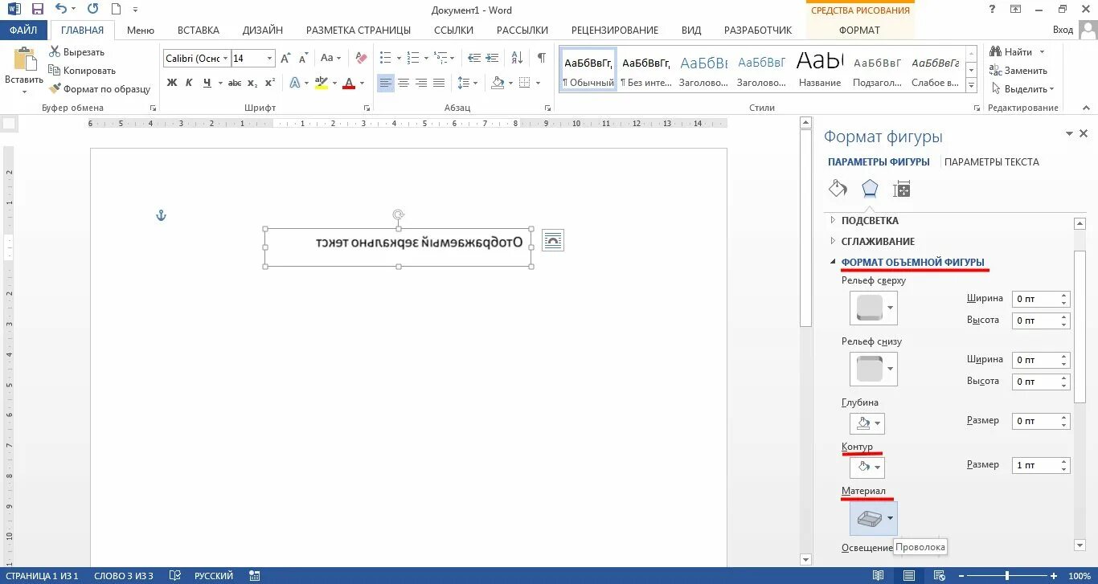Increase paragraph indent
The width and height of the screenshot is (1098, 584).
click(x=493, y=58)
